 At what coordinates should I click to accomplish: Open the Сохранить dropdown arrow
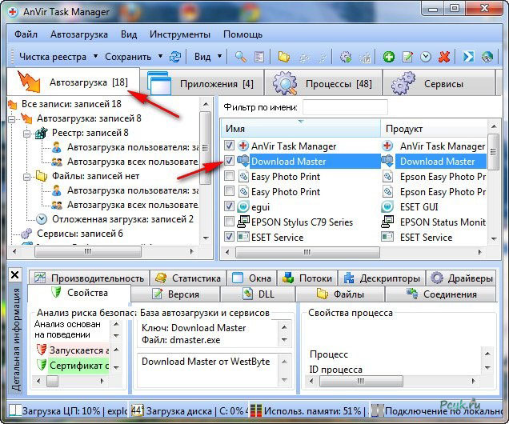(x=160, y=56)
